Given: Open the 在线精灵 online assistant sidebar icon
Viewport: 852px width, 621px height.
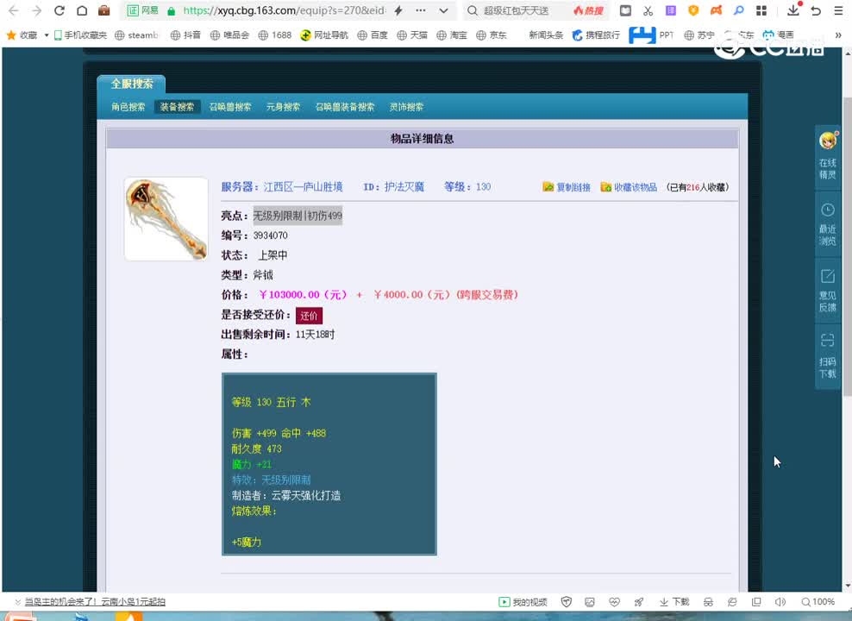Looking at the screenshot, I should 828,155.
